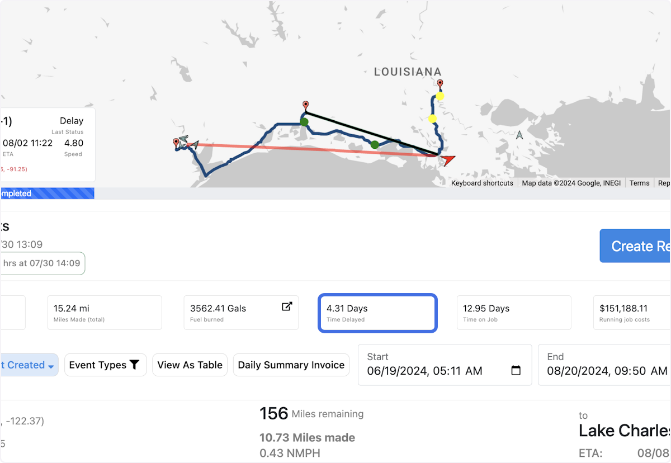Open the Event Types filter
The image size is (671, 463).
coord(105,365)
